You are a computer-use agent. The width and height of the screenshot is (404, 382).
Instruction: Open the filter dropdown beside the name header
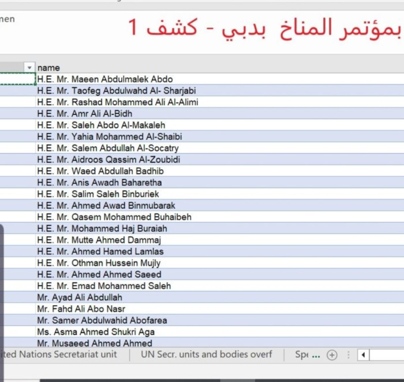pos(29,67)
